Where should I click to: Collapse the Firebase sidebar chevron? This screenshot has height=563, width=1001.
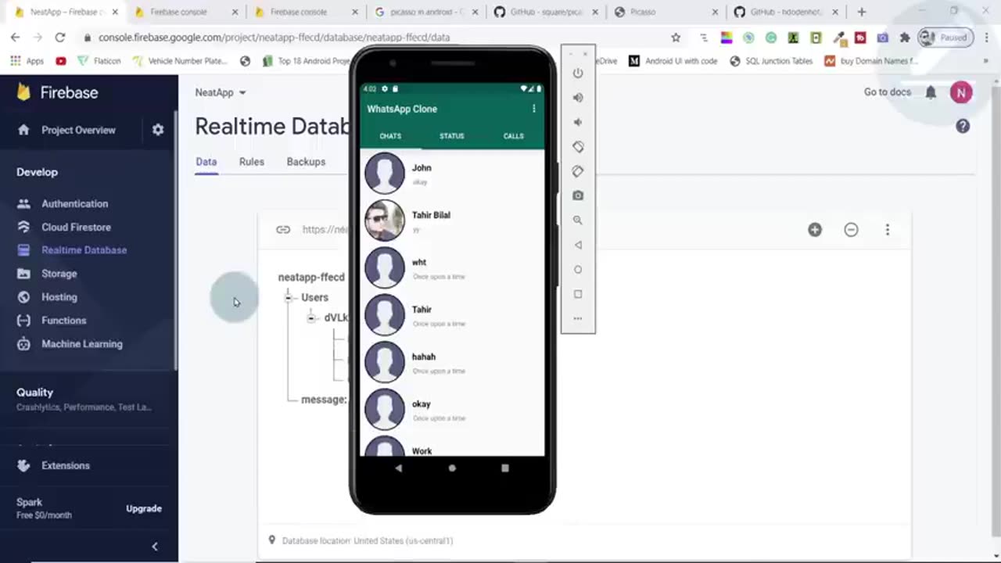(154, 547)
